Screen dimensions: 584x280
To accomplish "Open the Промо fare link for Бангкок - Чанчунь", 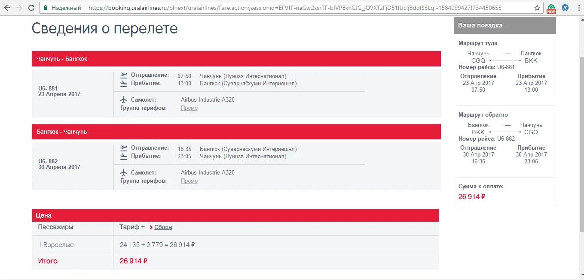I will pos(189,181).
